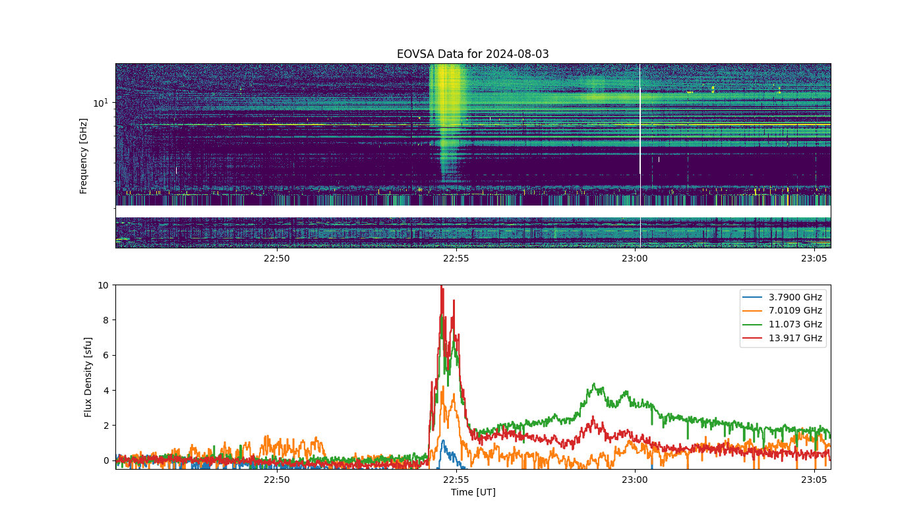Image resolution: width=923 pixels, height=527 pixels.
Task: Click the Time [UT] axis label
Action: click(x=473, y=492)
